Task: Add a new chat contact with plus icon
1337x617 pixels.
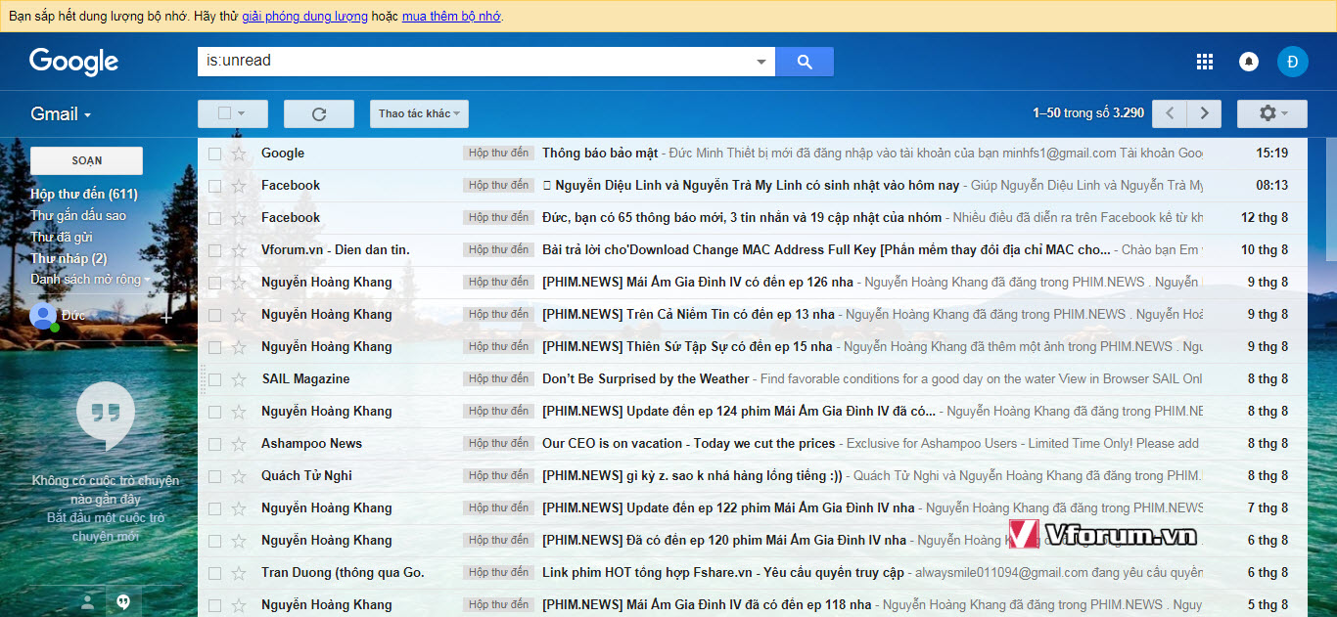Action: (166, 317)
